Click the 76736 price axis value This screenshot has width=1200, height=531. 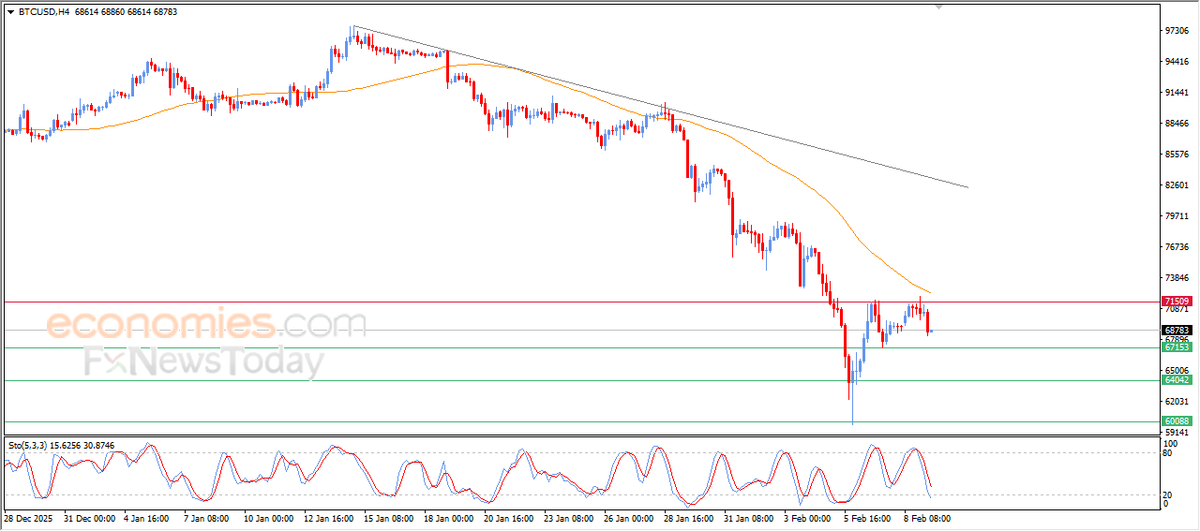click(x=1176, y=246)
